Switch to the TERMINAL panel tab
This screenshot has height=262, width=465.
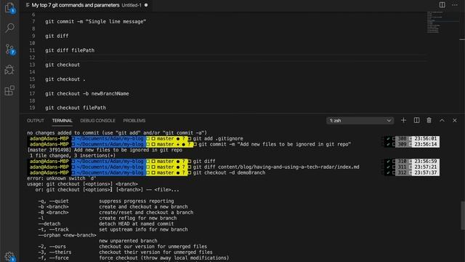(x=62, y=121)
